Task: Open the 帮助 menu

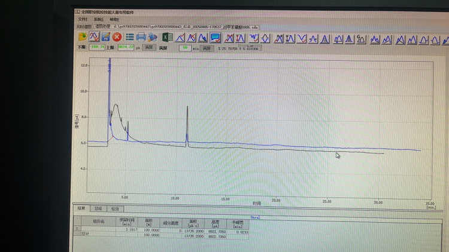Action: point(114,19)
